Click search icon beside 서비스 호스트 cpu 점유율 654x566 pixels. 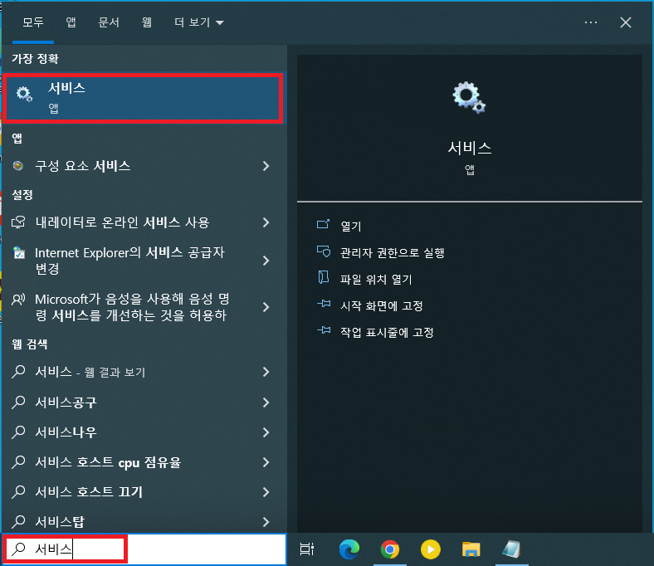point(19,461)
